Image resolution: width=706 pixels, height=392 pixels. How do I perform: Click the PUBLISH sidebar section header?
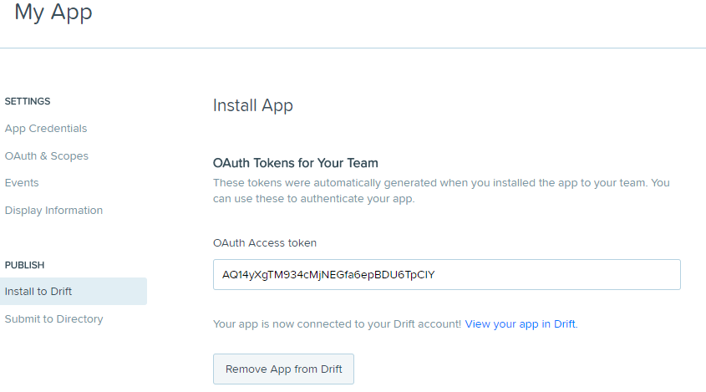(x=24, y=265)
